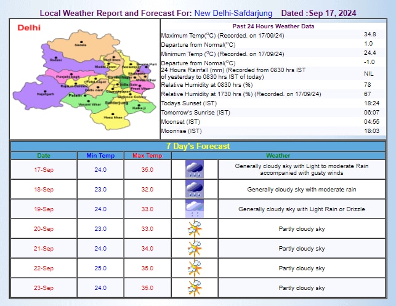This screenshot has width=396, height=306.
Task: Click the drizzle icon for 19-Sep
Action: click(x=195, y=209)
